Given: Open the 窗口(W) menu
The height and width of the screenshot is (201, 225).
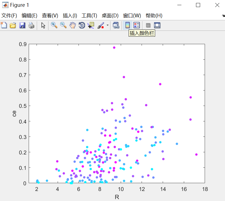Looking at the screenshot, I should pos(132,15).
